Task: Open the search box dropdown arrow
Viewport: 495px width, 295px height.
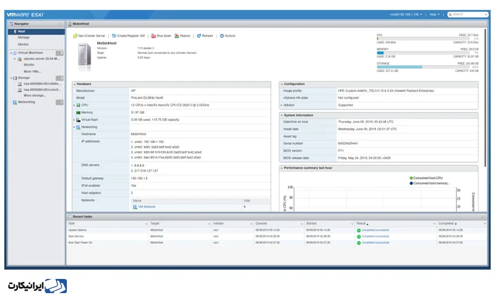Action: point(486,14)
